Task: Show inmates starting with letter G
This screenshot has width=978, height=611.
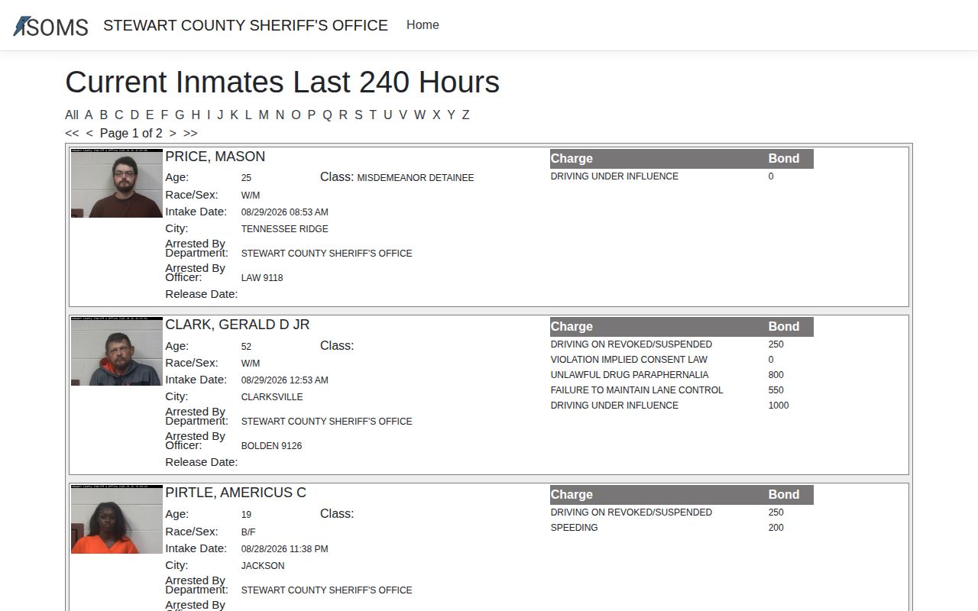Action: (180, 115)
